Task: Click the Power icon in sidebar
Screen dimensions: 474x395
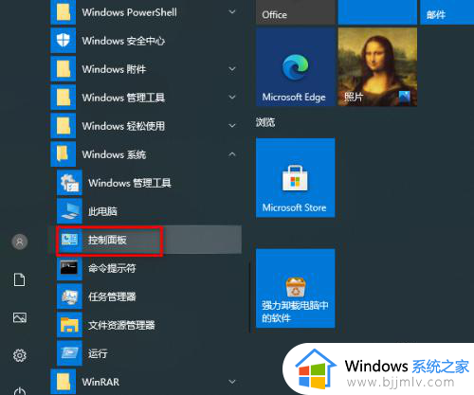Action: tap(20, 391)
